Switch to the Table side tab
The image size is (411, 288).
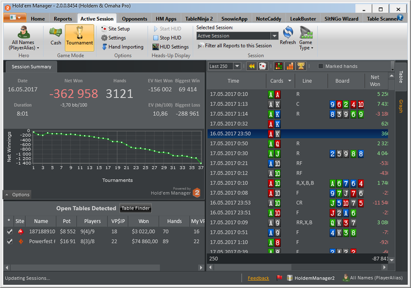point(401,77)
